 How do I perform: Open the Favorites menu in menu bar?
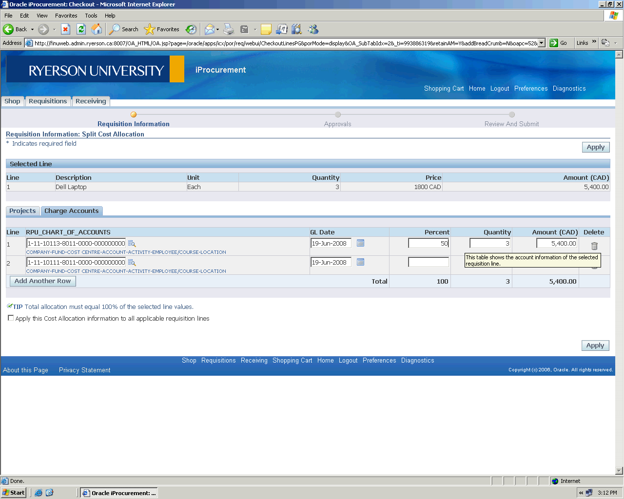click(66, 16)
